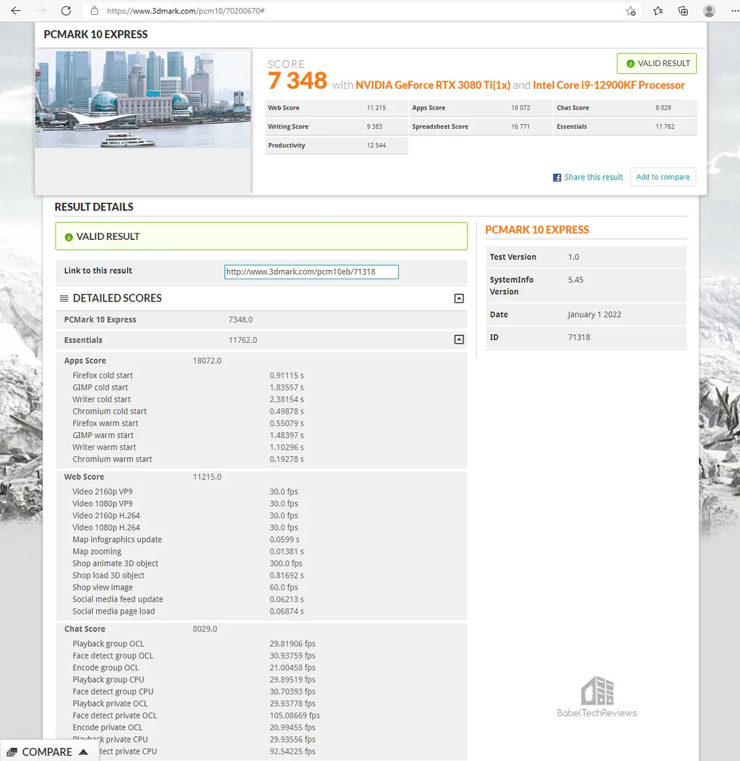Click the lock icon in address bar
The image size is (740, 761).
pos(94,10)
